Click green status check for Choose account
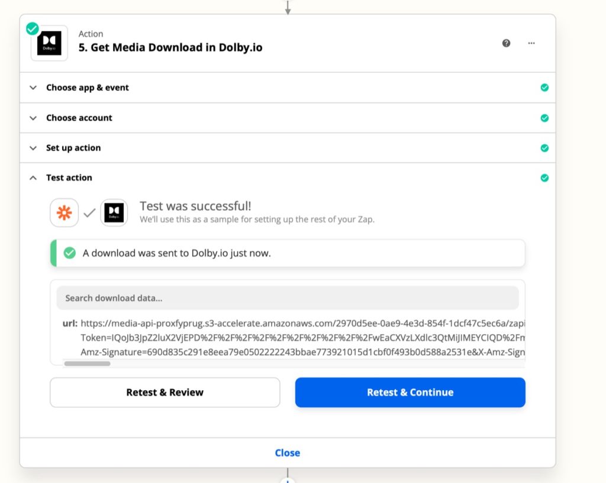 coord(544,118)
